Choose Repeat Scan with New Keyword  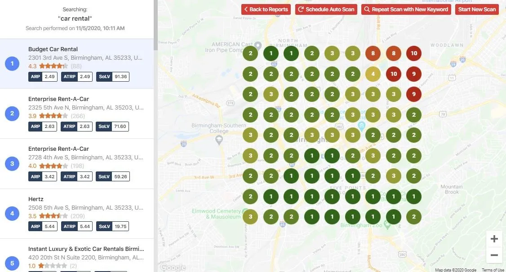point(406,9)
